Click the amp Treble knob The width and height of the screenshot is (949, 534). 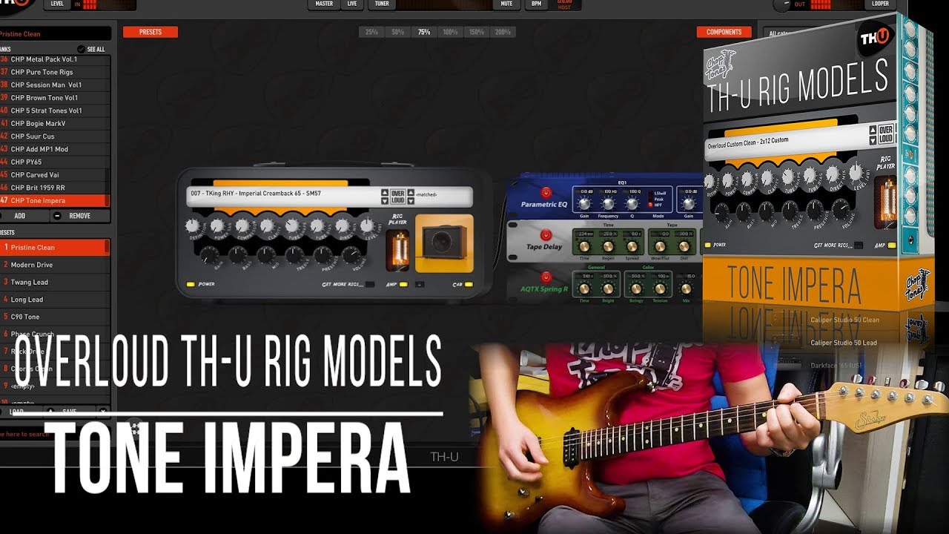click(x=294, y=256)
